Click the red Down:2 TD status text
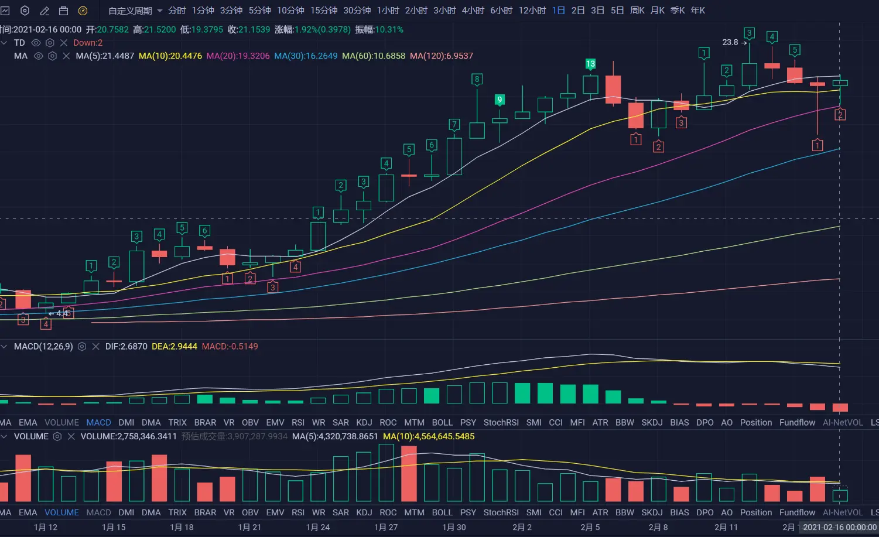This screenshot has width=879, height=537. tap(88, 43)
